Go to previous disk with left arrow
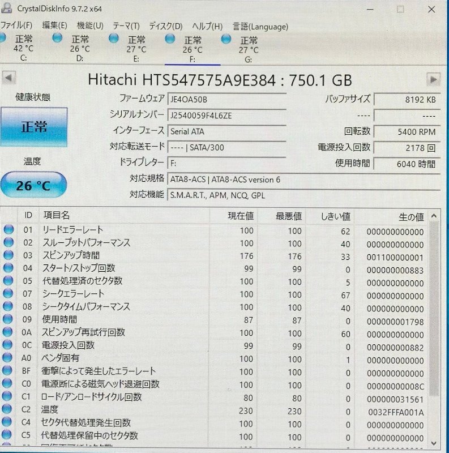Screen dimensions: 449x453 (8, 78)
